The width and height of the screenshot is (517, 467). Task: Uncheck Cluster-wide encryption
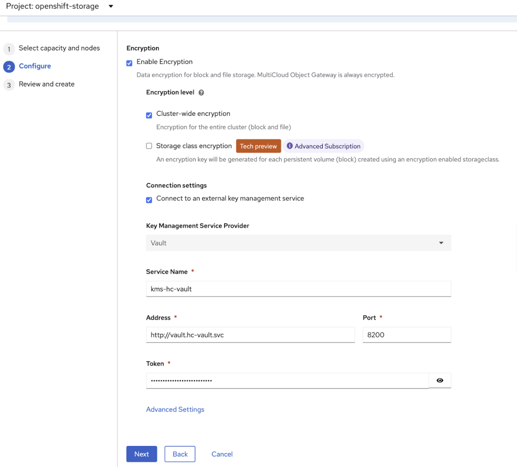tap(149, 115)
